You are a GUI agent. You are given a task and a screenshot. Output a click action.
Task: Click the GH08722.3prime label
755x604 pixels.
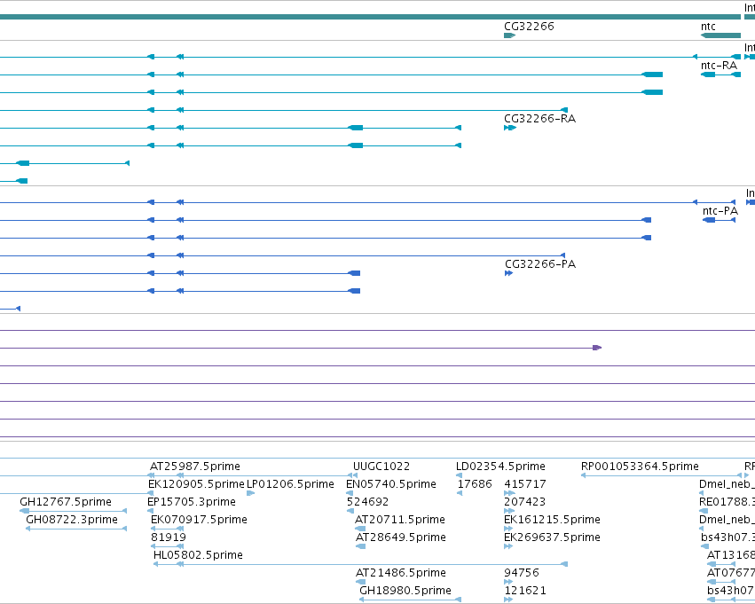(x=72, y=520)
